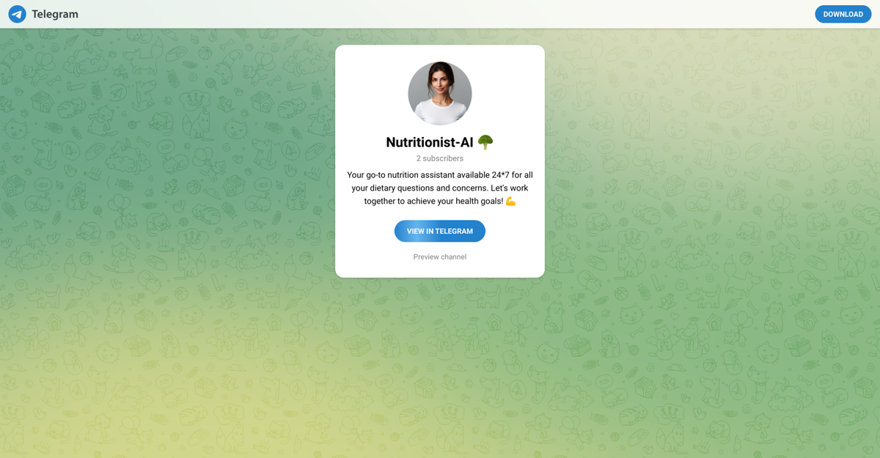Click the Telegram paper-plane logo icon
The width and height of the screenshot is (880, 458).
pyautogui.click(x=17, y=14)
